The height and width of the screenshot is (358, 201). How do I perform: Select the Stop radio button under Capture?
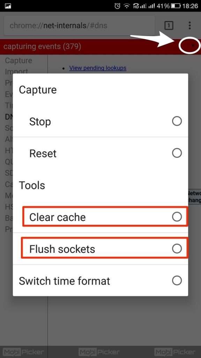(x=177, y=121)
